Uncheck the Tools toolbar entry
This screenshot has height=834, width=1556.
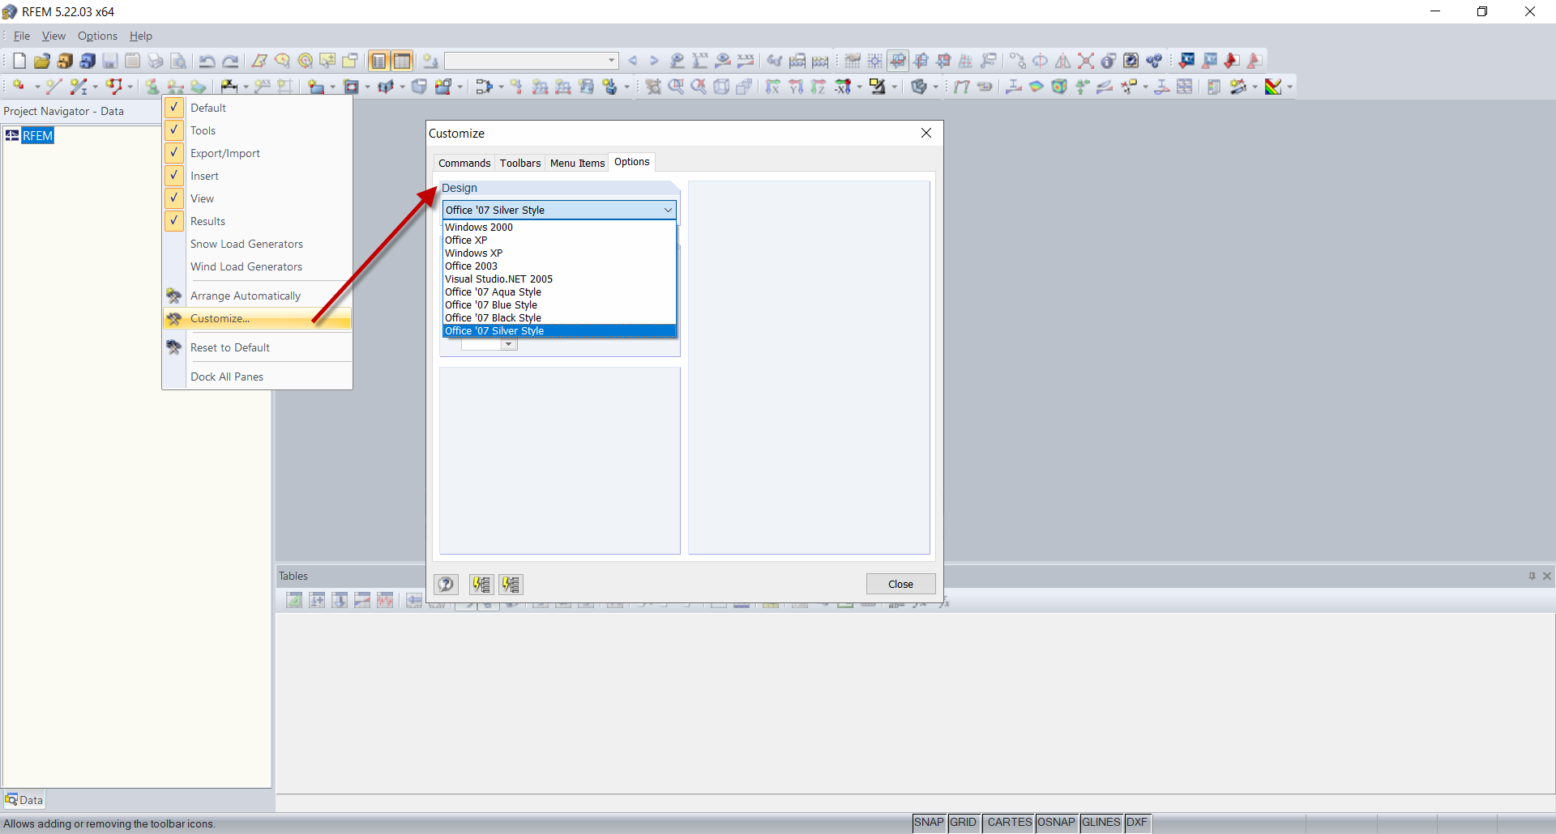pyautogui.click(x=174, y=130)
